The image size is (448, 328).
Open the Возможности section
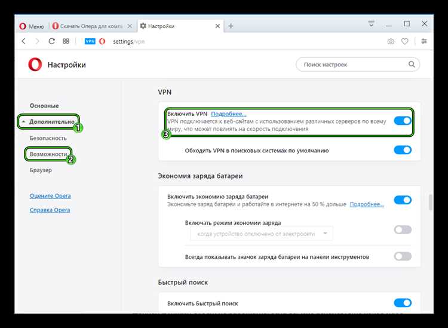(x=48, y=154)
